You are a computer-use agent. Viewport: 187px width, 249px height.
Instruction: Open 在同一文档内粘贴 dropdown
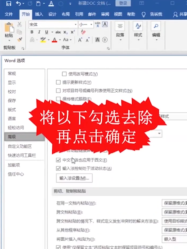pyautogui.click(x=174, y=203)
